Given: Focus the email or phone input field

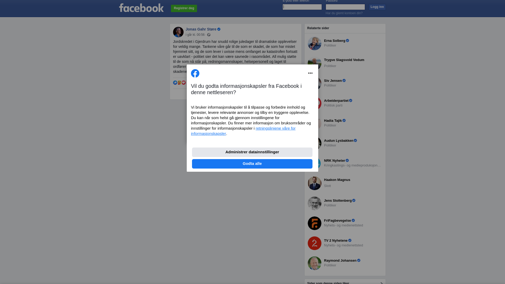Looking at the screenshot, I should (302, 7).
